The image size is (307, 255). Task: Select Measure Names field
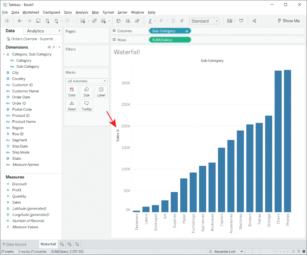[x=26, y=165]
